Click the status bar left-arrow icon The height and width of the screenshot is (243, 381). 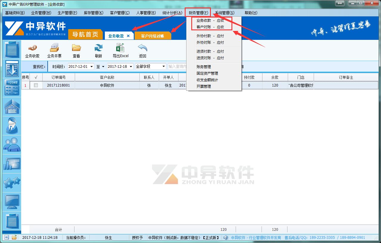[7, 237]
